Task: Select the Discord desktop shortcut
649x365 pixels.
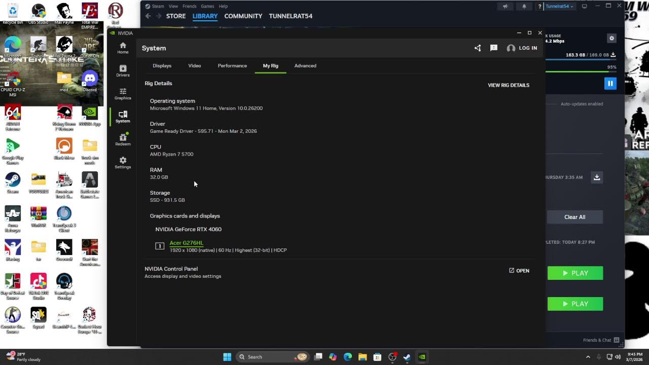Action: coord(90,81)
